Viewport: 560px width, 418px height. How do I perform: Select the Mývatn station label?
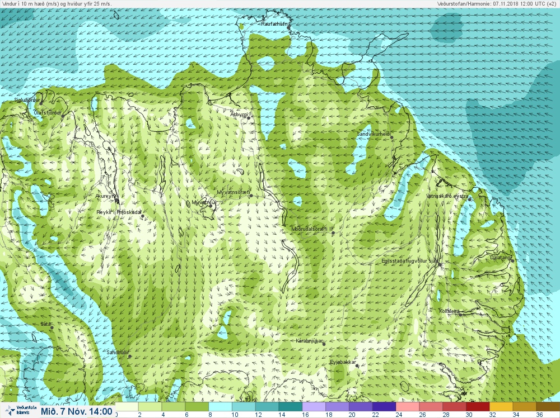coord(201,202)
